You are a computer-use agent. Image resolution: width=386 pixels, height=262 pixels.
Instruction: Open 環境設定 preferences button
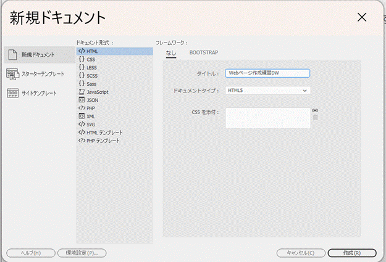point(82,253)
